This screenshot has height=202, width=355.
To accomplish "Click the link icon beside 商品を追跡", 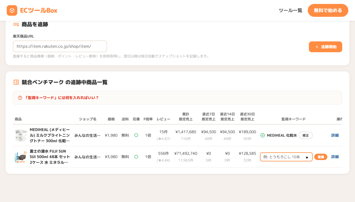I will point(16,25).
